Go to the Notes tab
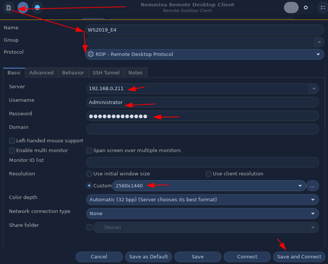This screenshot has height=264, width=328. pyautogui.click(x=136, y=72)
